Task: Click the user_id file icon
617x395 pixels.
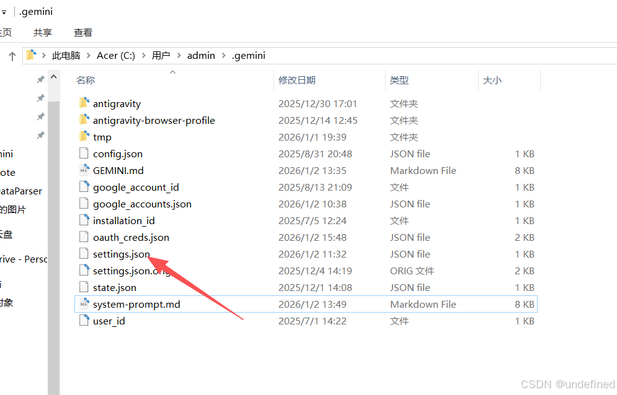Action: [x=84, y=320]
